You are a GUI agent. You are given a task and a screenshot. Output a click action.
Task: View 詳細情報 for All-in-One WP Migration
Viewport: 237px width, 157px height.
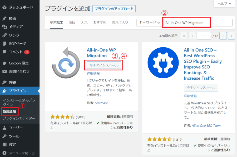click(x=93, y=74)
